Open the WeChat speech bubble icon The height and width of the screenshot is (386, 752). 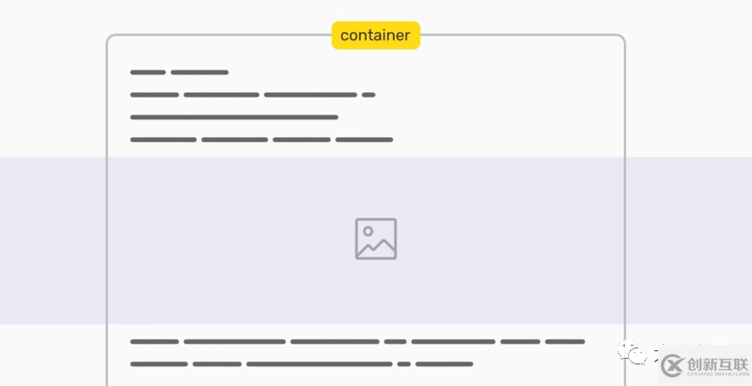pyautogui.click(x=632, y=353)
